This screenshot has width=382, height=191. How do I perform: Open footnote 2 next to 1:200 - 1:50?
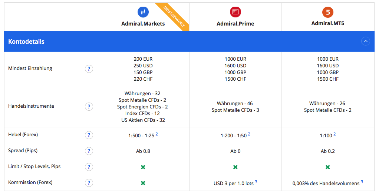tap(249, 134)
